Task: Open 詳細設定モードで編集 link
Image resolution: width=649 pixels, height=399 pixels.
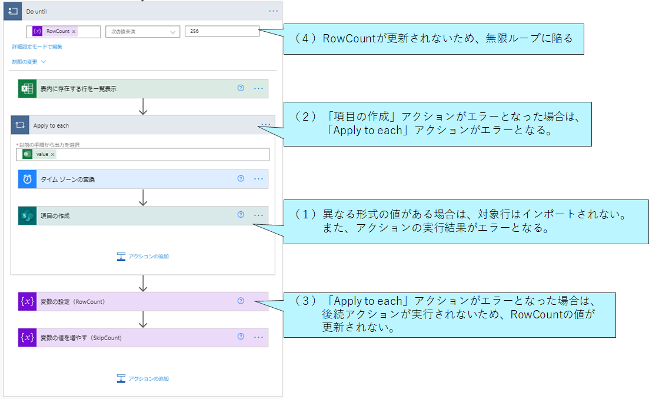Action: [37, 46]
